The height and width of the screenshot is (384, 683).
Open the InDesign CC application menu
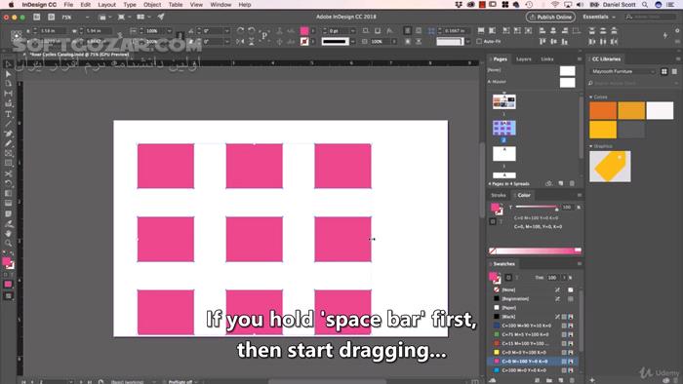pyautogui.click(x=39, y=5)
